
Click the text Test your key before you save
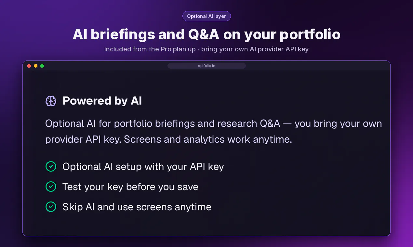pos(130,187)
